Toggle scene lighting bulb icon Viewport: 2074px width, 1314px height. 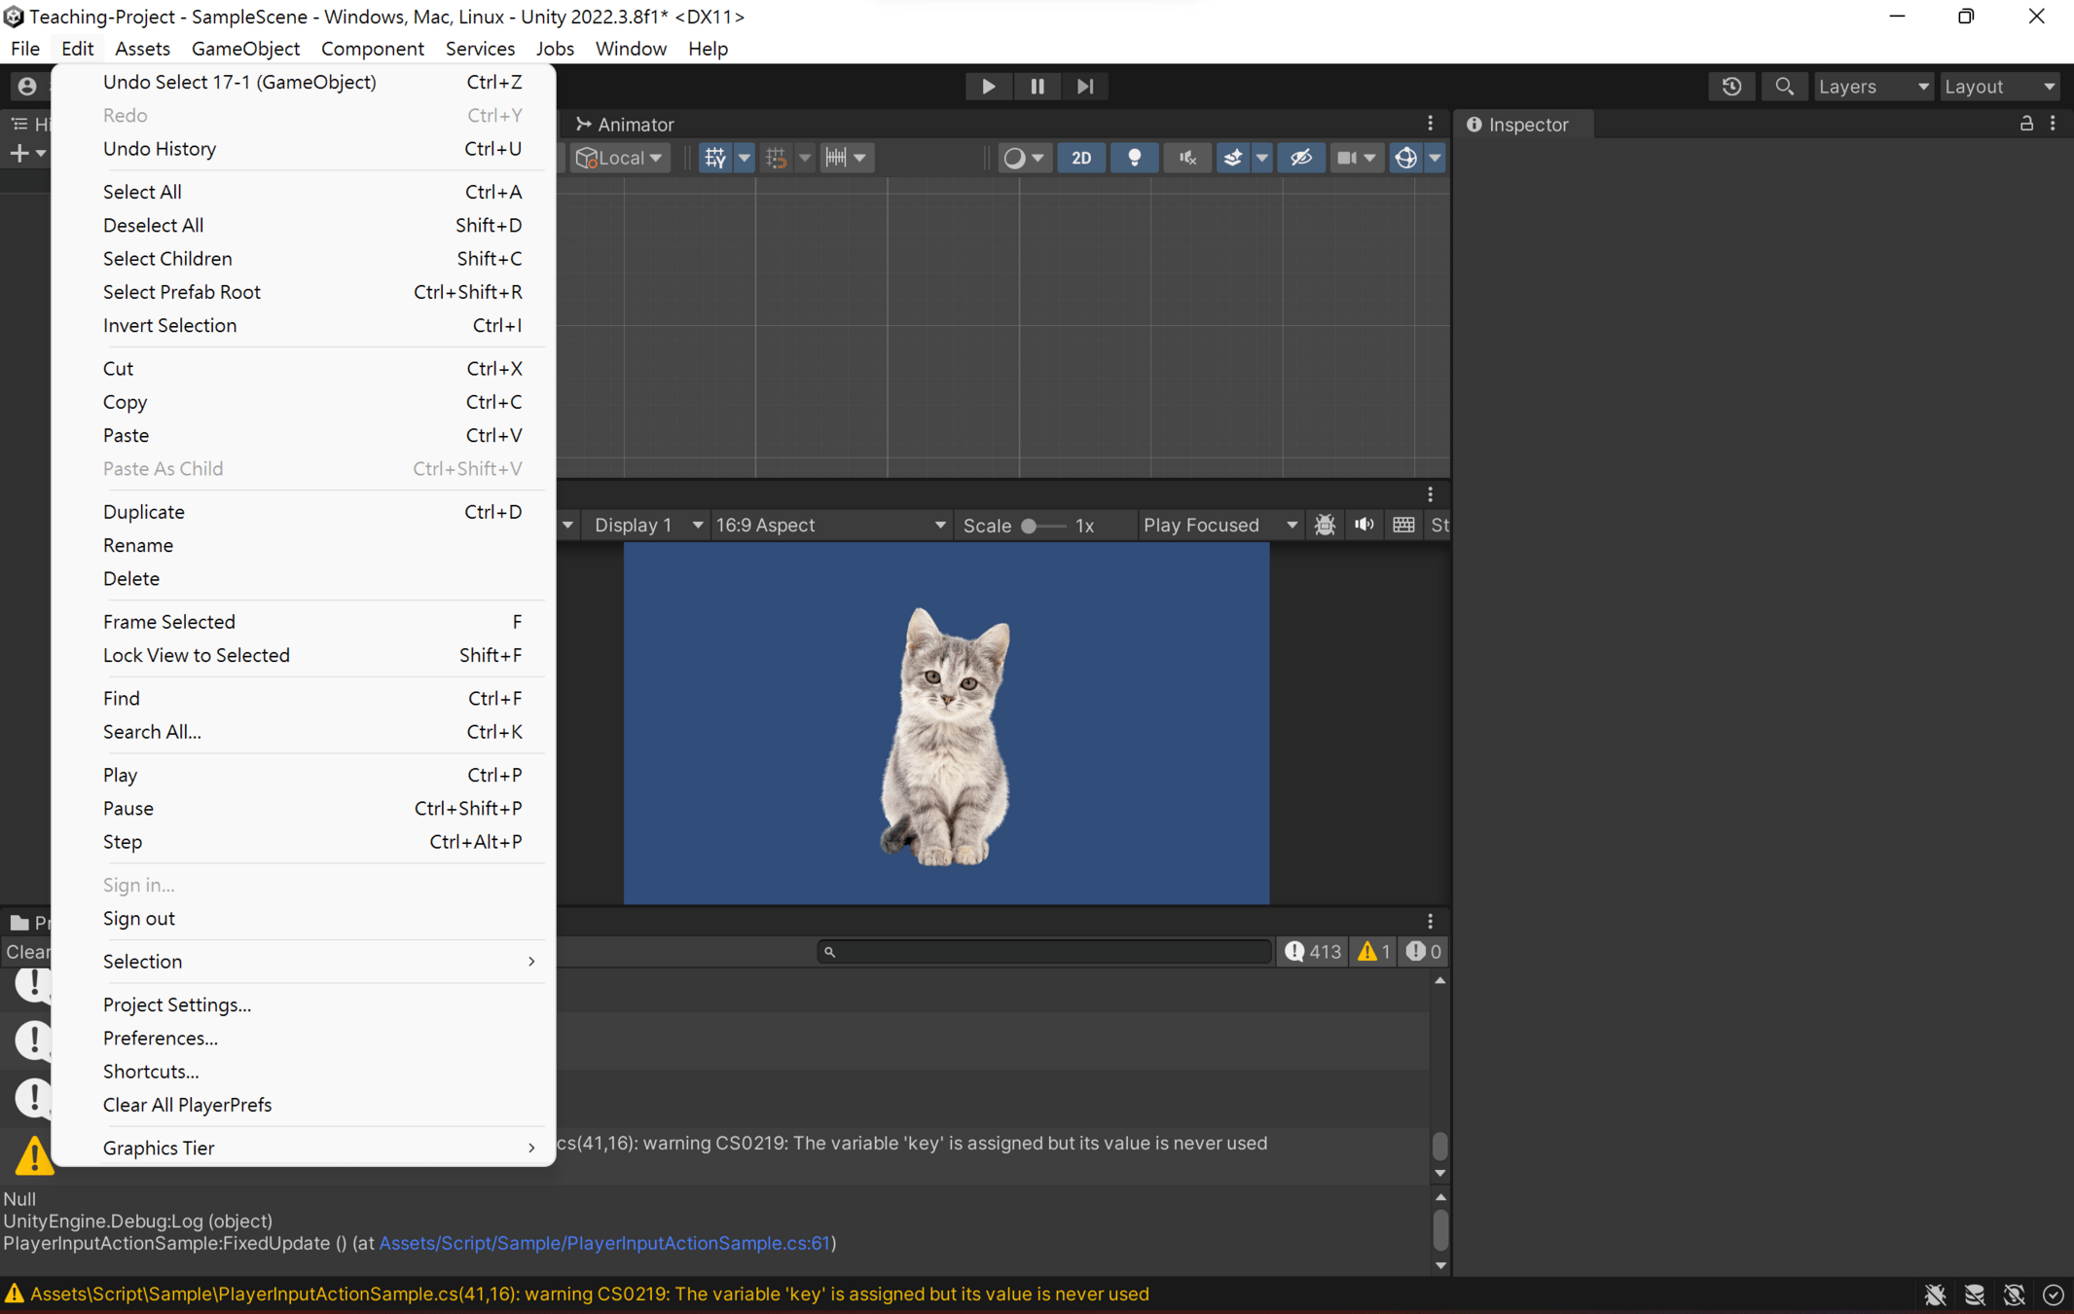pyautogui.click(x=1134, y=158)
